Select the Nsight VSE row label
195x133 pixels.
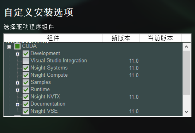[x=44, y=111]
